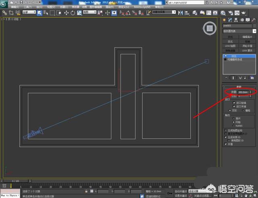The image size is (258, 198).
Task: Open the Curve Editor icon
Action: point(209,13)
